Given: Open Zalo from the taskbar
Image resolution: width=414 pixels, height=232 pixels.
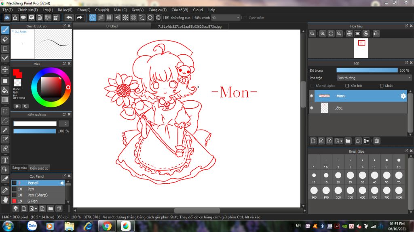Looking at the screenshot, I should point(32,226).
